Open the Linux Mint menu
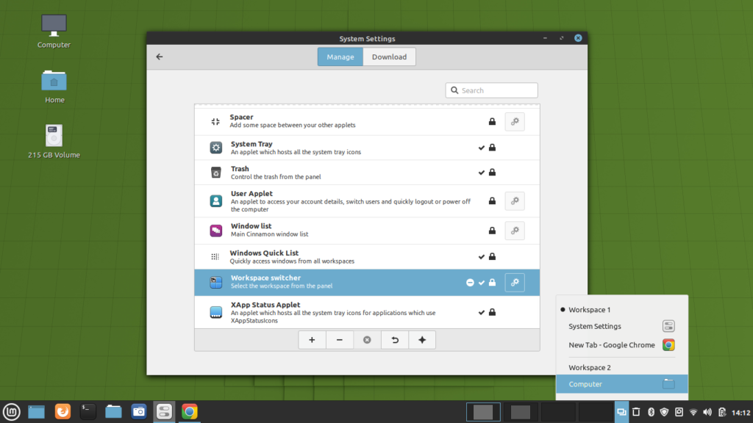The height and width of the screenshot is (423, 753). click(x=11, y=411)
